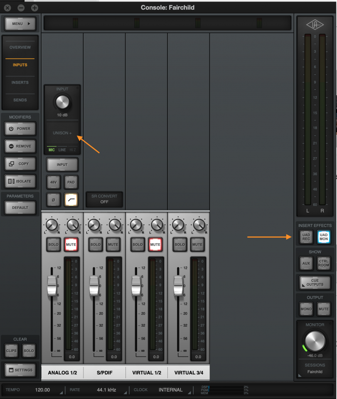Click the right pan knob on S/PDIF
Image resolution: width=337 pixels, height=399 pixels.
pyautogui.click(x=115, y=225)
